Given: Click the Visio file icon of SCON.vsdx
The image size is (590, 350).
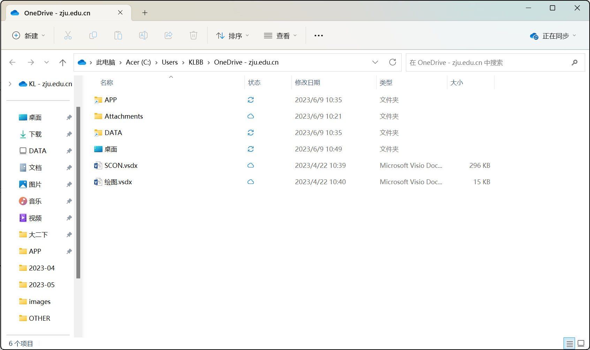Looking at the screenshot, I should point(98,165).
